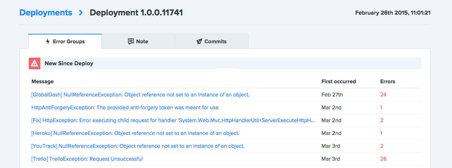The width and height of the screenshot is (452, 168).
Task: Open the HttpAntiForgeryException error group
Action: pos(125,107)
